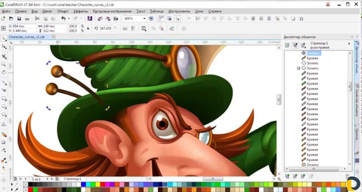The height and width of the screenshot is (192, 362).
Task: Toggle the lock ratio padlock
Action: click(x=88, y=29)
